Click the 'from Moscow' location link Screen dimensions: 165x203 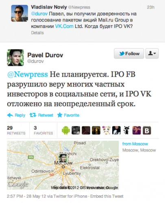point(135,144)
